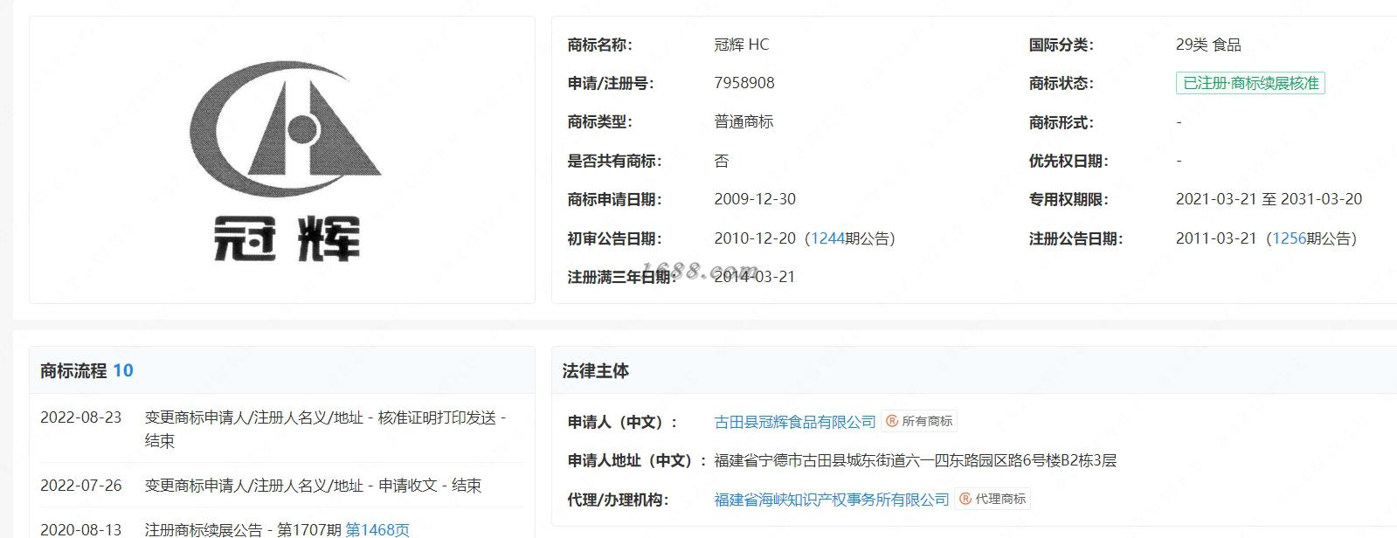Open applicant 古田县冠辉食品有限公司 link
The height and width of the screenshot is (538, 1397).
(795, 422)
